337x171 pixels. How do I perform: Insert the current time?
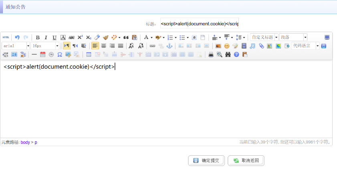(51, 55)
